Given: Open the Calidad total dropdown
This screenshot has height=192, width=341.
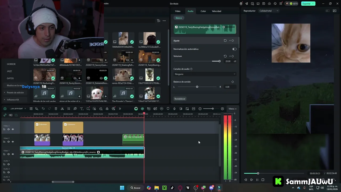Looking at the screenshot, I should tap(269, 11).
